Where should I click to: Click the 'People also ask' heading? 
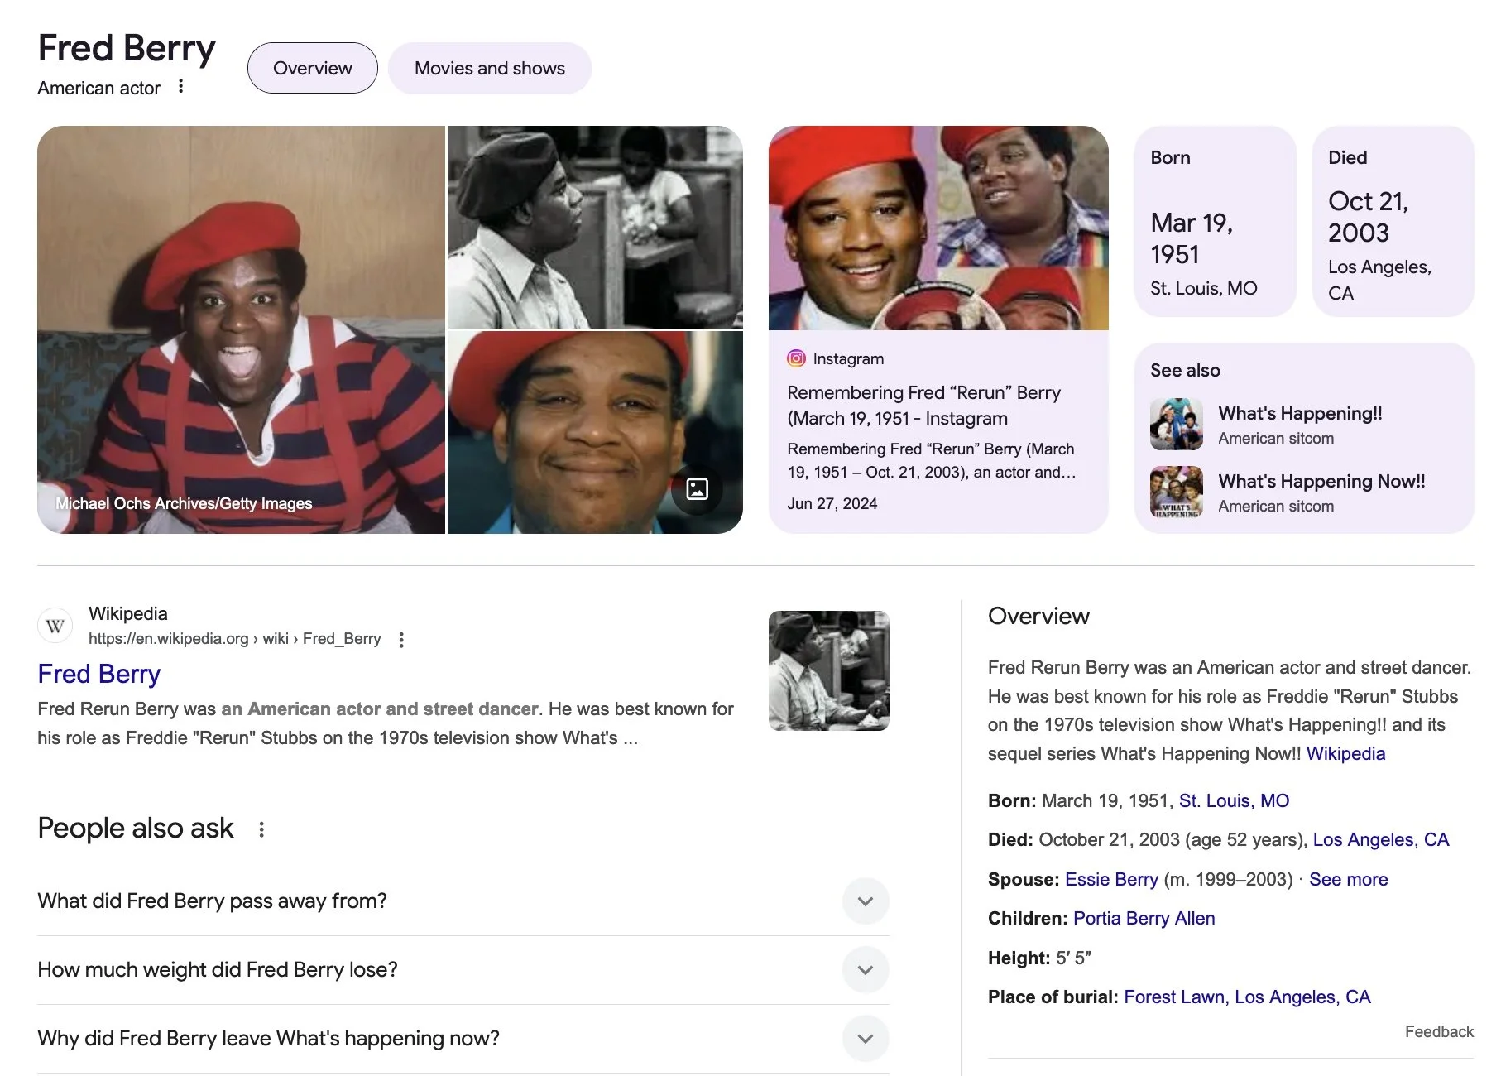(136, 829)
